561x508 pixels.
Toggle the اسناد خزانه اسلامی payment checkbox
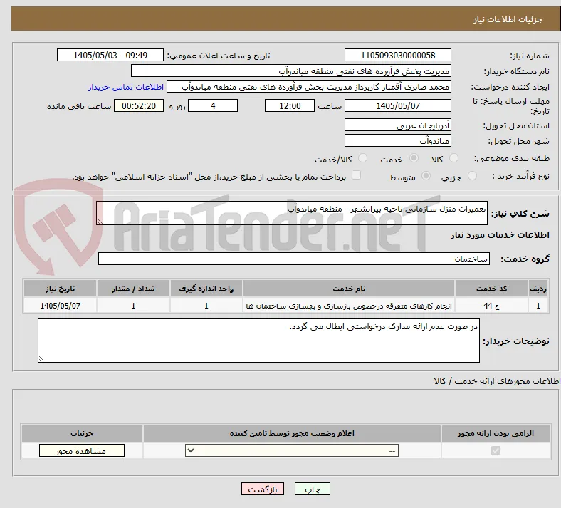(x=357, y=175)
